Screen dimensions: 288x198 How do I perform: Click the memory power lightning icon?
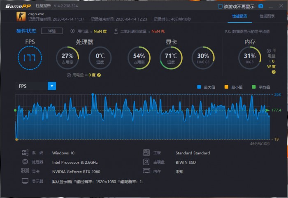269,51
